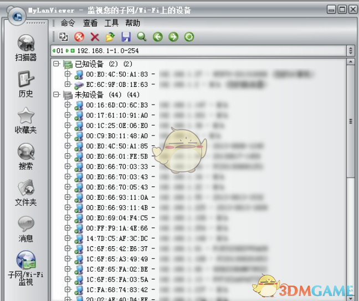Screen dimensions: 359x301
Task: Collapse the 已知设备 group
Action: pyautogui.click(x=56, y=64)
